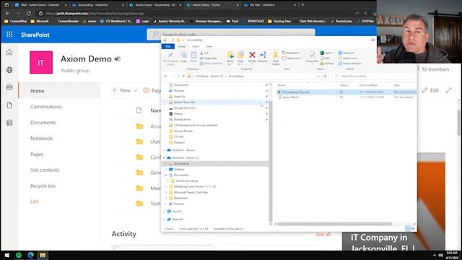Open the SharePoint app launcher grid

[x=9, y=35]
